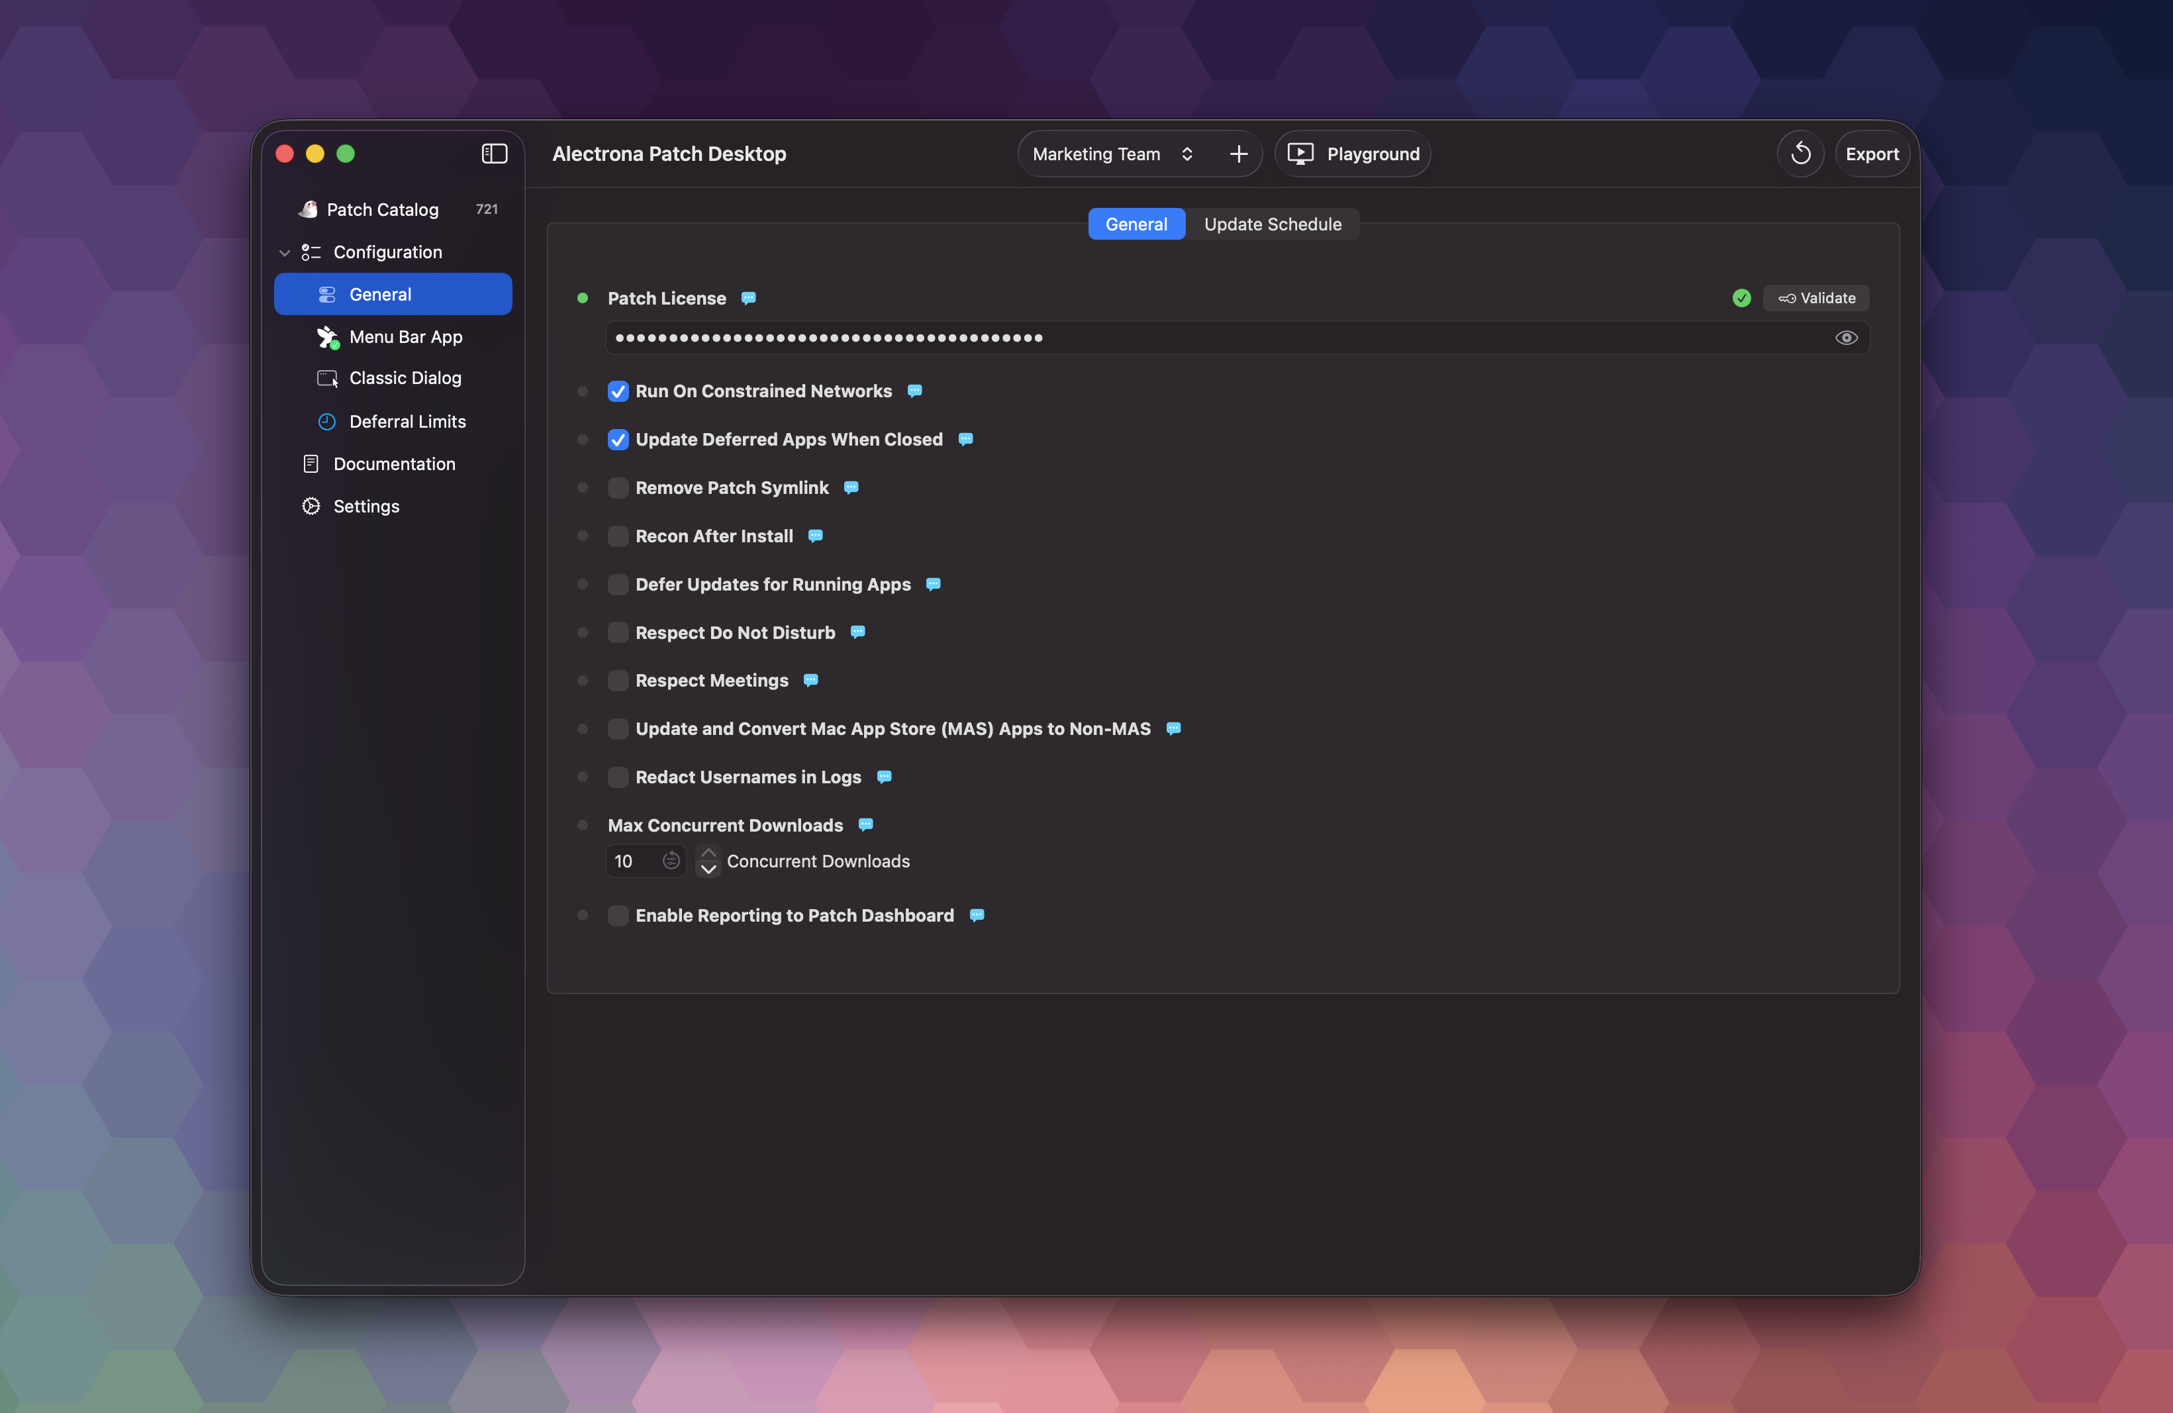This screenshot has height=1413, width=2173.
Task: Open Patch Catalog in the sidebar
Action: click(393, 209)
